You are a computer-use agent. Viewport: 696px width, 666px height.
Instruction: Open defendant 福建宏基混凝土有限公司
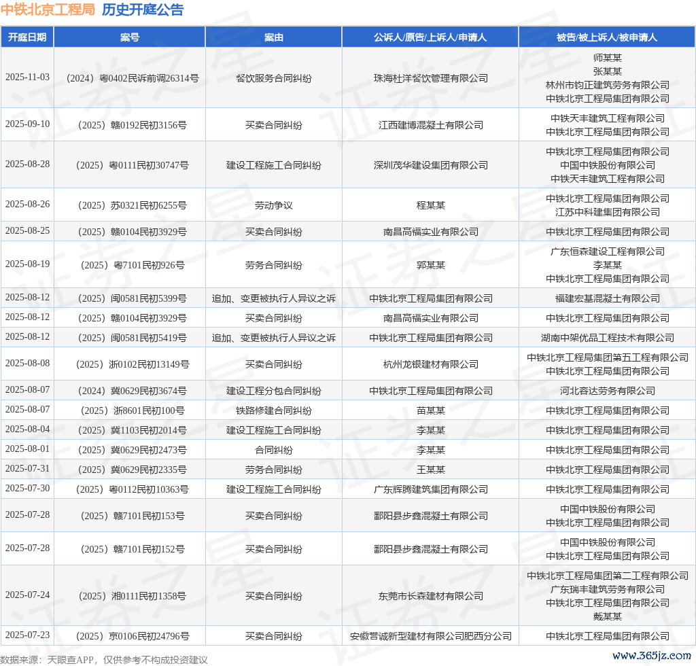click(x=607, y=298)
